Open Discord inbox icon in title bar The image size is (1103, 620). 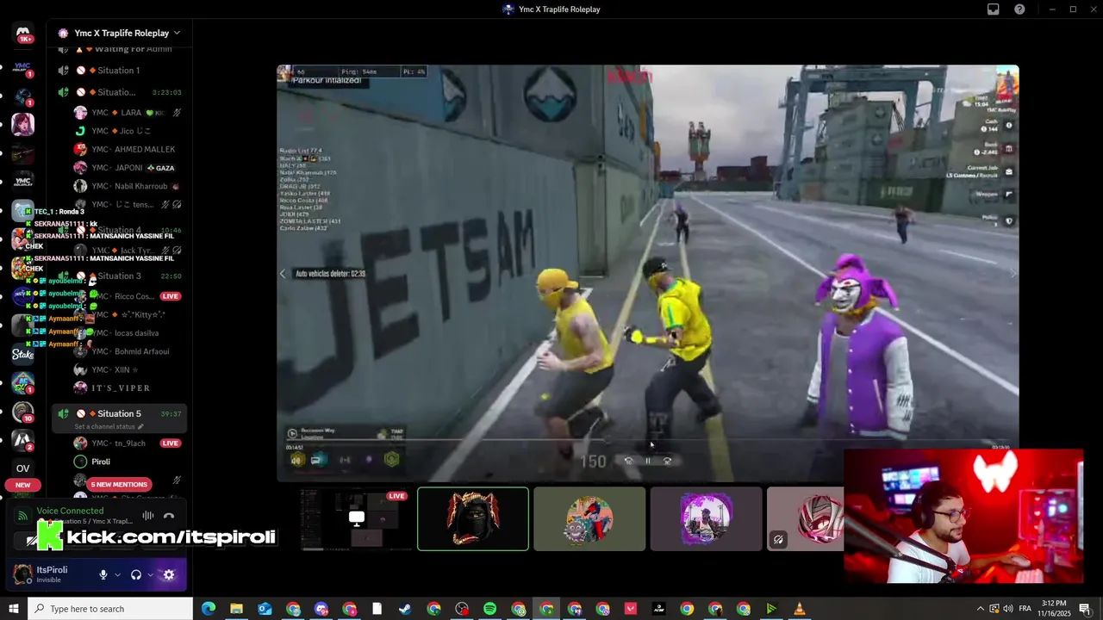click(x=994, y=9)
